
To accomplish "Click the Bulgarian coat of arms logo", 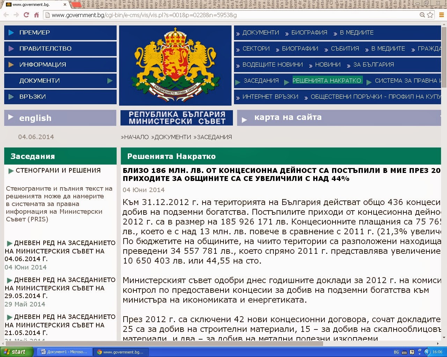I will point(175,65).
